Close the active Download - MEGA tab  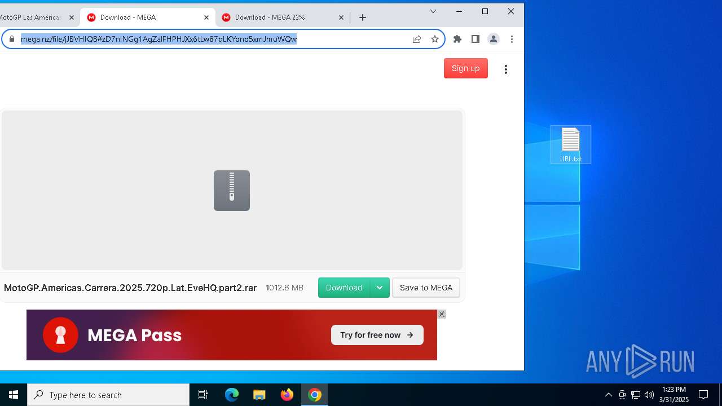(206, 17)
